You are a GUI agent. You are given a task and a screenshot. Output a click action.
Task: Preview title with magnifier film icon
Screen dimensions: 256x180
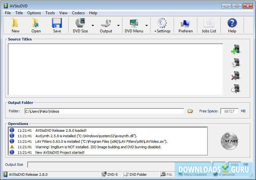click(x=236, y=89)
